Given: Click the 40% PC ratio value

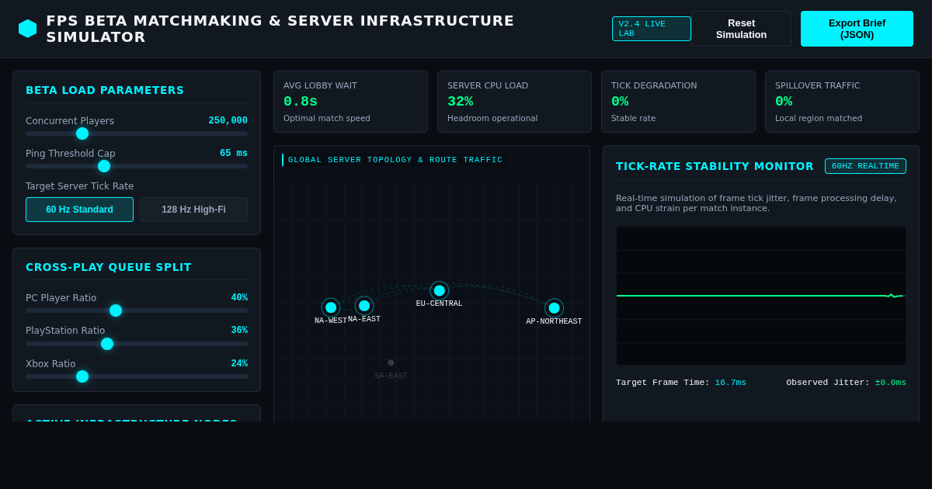Looking at the screenshot, I should [239, 298].
